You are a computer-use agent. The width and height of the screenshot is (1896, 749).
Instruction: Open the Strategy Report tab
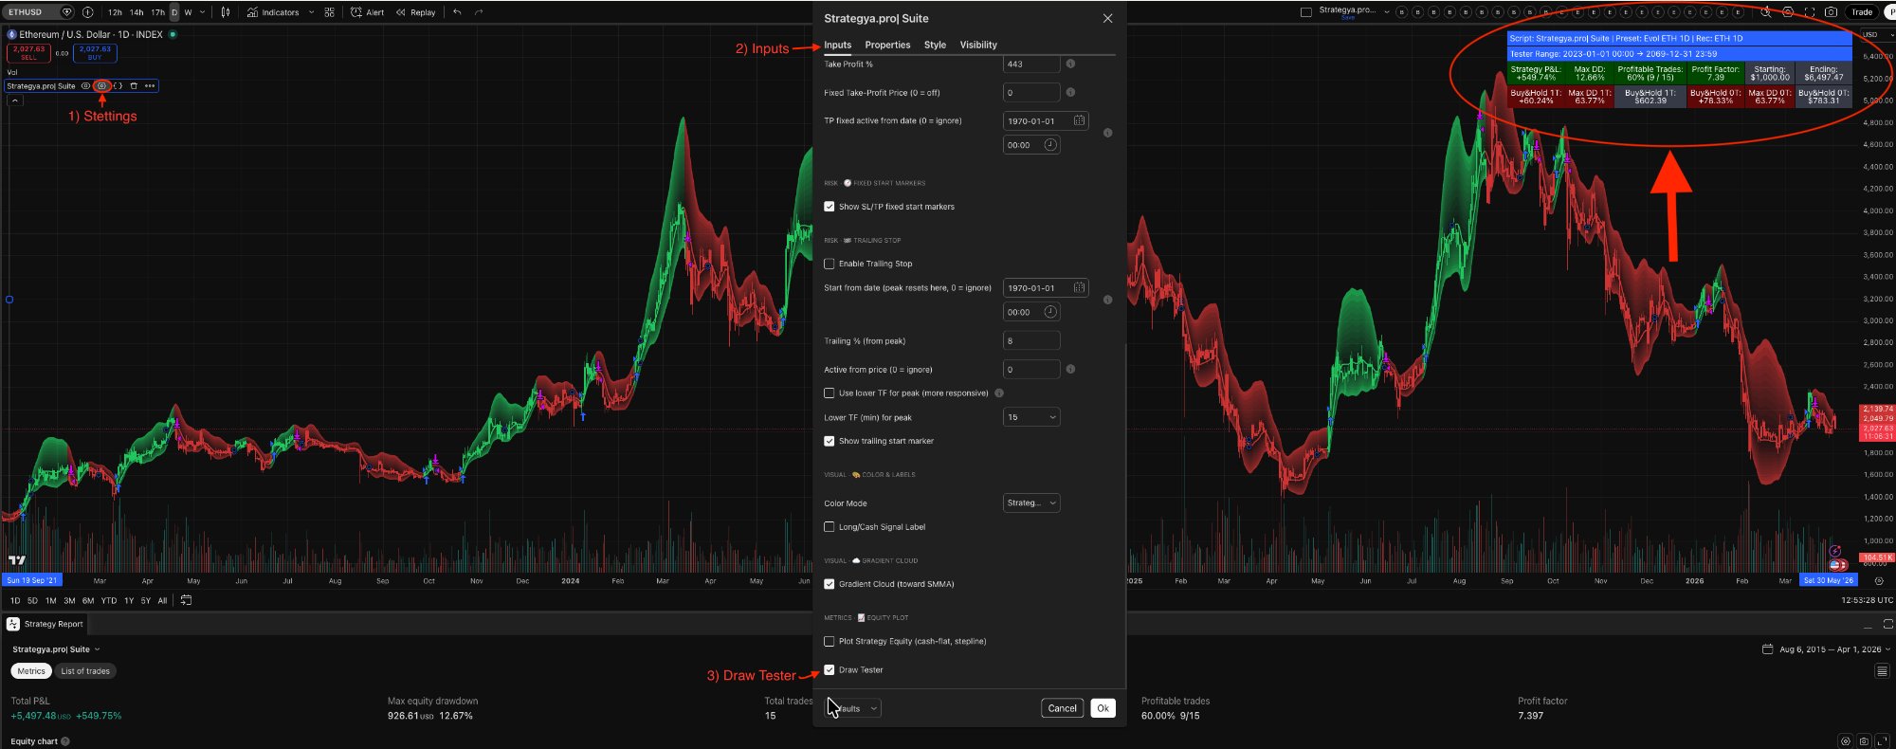(46, 624)
